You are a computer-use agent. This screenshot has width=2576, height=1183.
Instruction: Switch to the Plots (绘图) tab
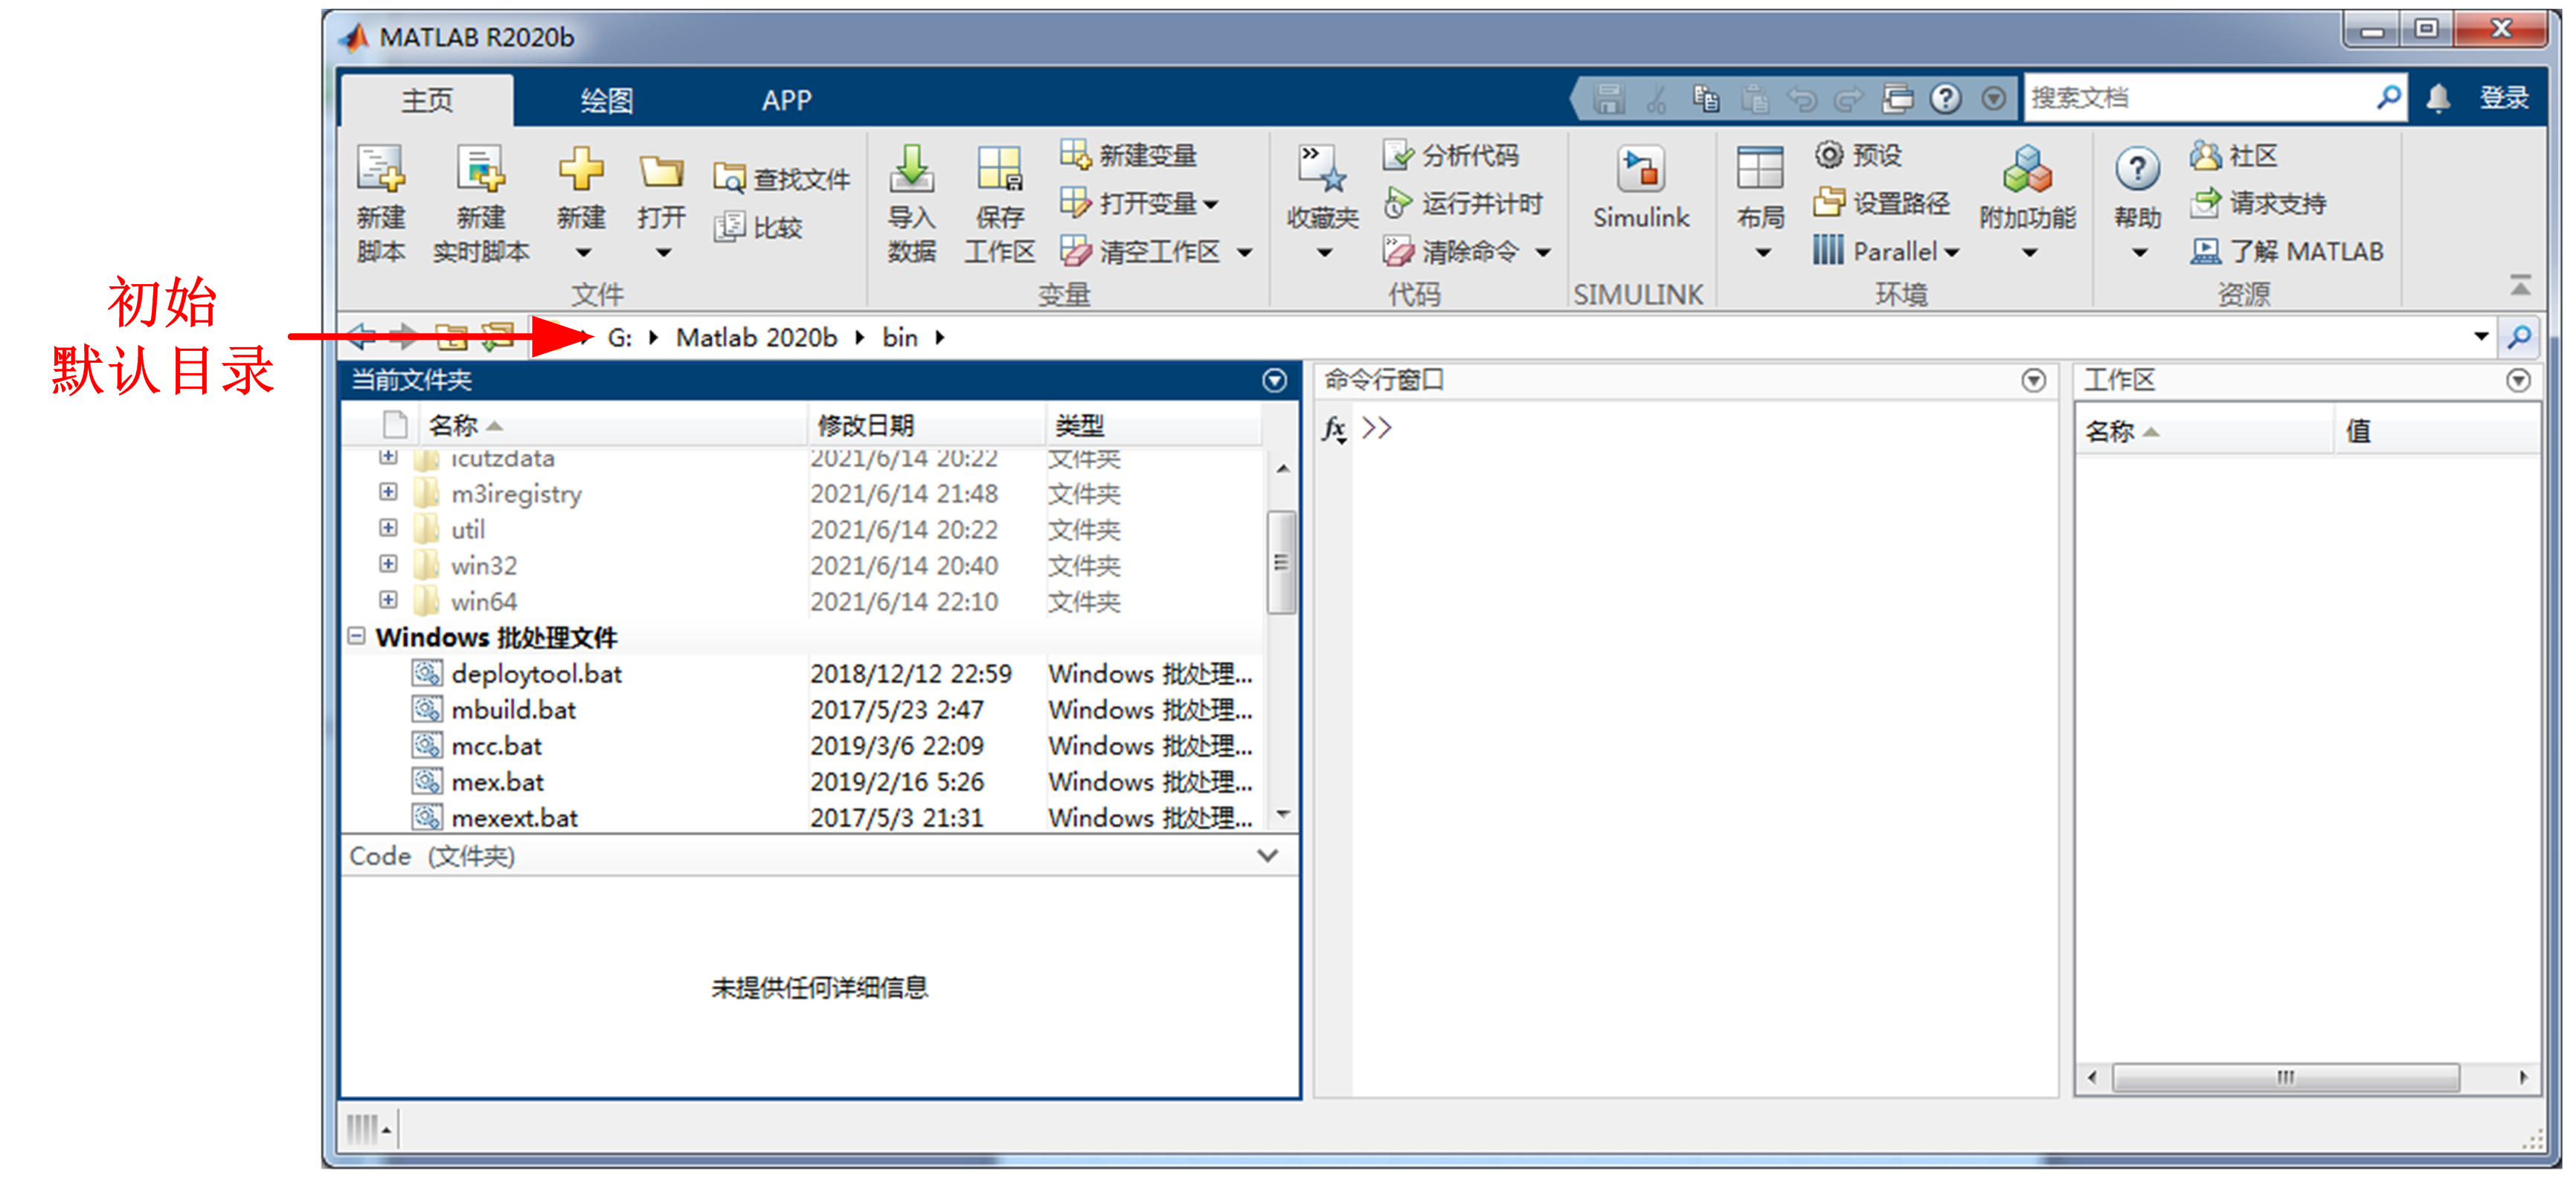[607, 100]
